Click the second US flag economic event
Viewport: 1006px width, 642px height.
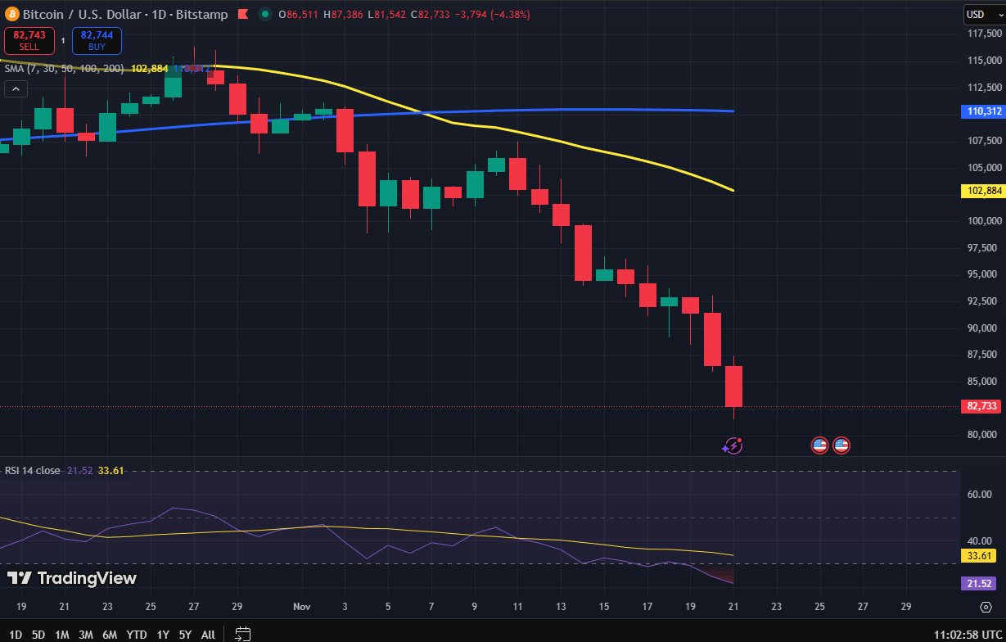841,445
